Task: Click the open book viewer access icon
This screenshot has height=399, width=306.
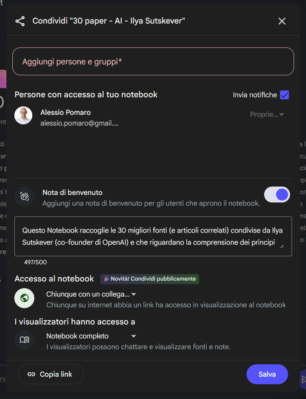Action: coord(24,340)
